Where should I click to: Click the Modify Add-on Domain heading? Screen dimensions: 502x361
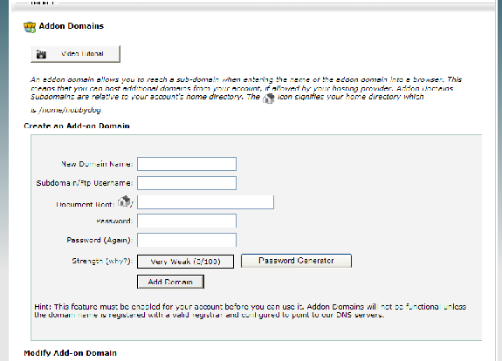click(x=70, y=353)
